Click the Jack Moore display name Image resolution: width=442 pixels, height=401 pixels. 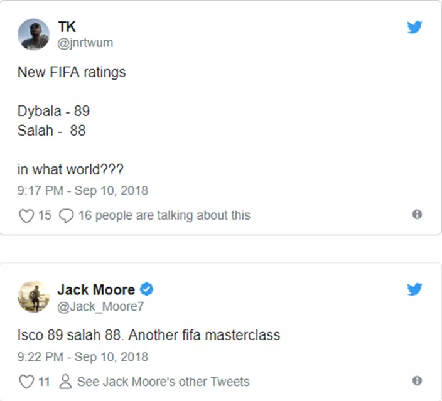point(96,289)
